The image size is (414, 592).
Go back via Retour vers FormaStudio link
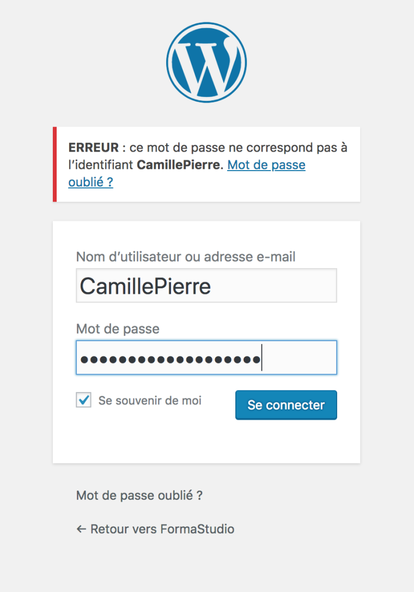click(162, 529)
